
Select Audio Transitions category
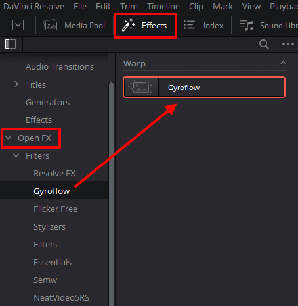(x=60, y=67)
